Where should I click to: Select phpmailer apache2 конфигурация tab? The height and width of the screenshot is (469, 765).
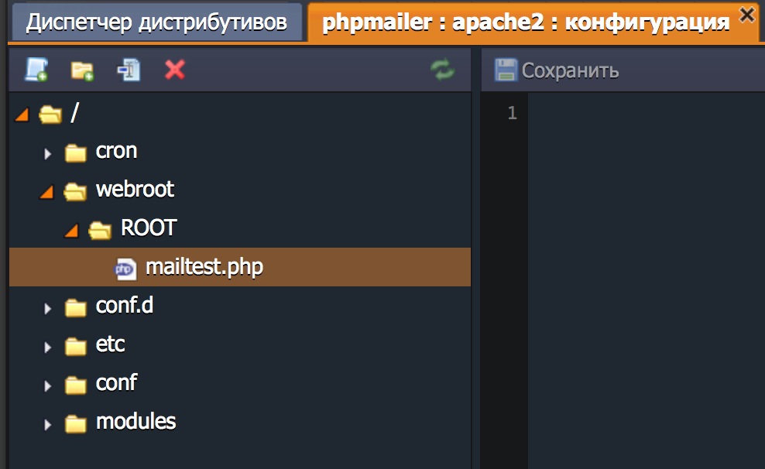point(525,22)
